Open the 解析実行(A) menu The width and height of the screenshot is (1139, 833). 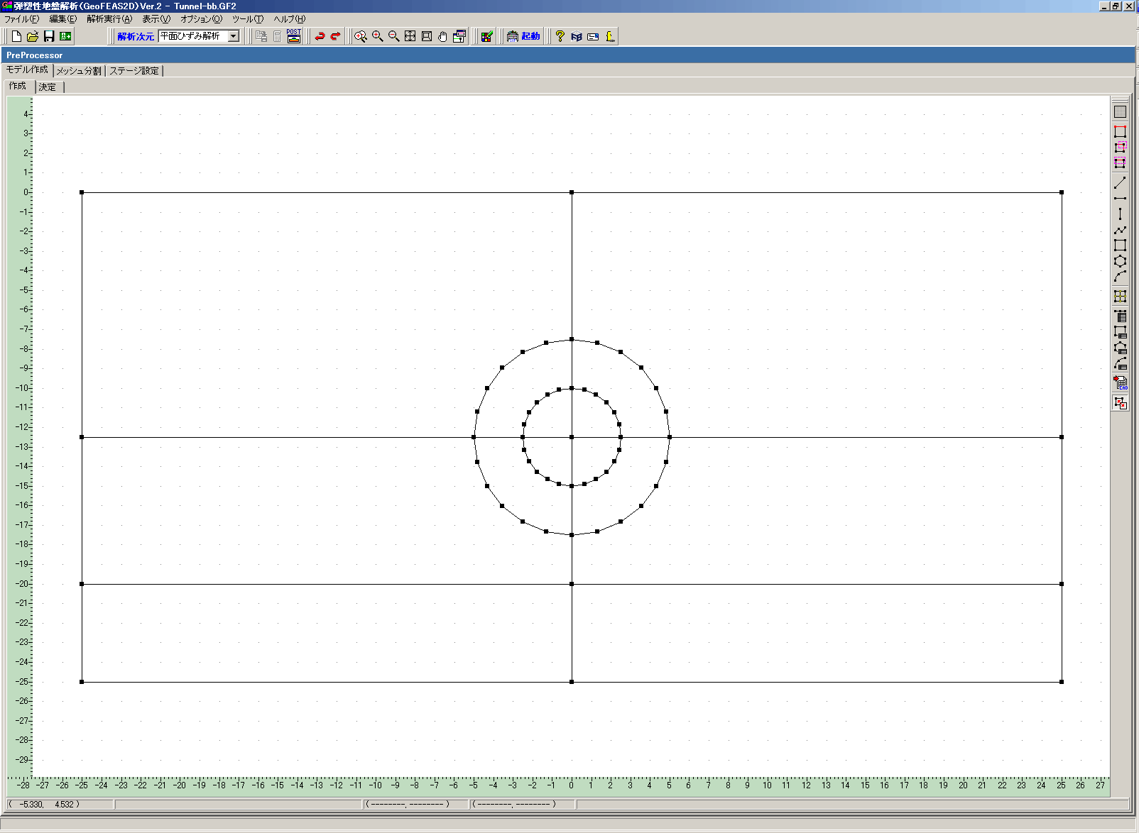point(109,19)
